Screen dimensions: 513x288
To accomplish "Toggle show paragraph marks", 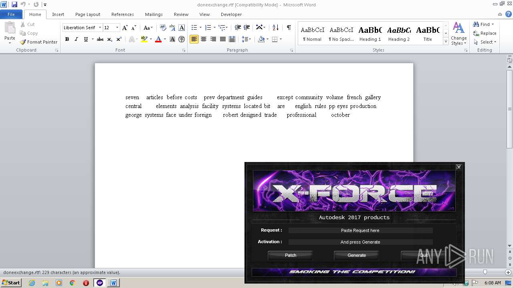I will 289,28.
